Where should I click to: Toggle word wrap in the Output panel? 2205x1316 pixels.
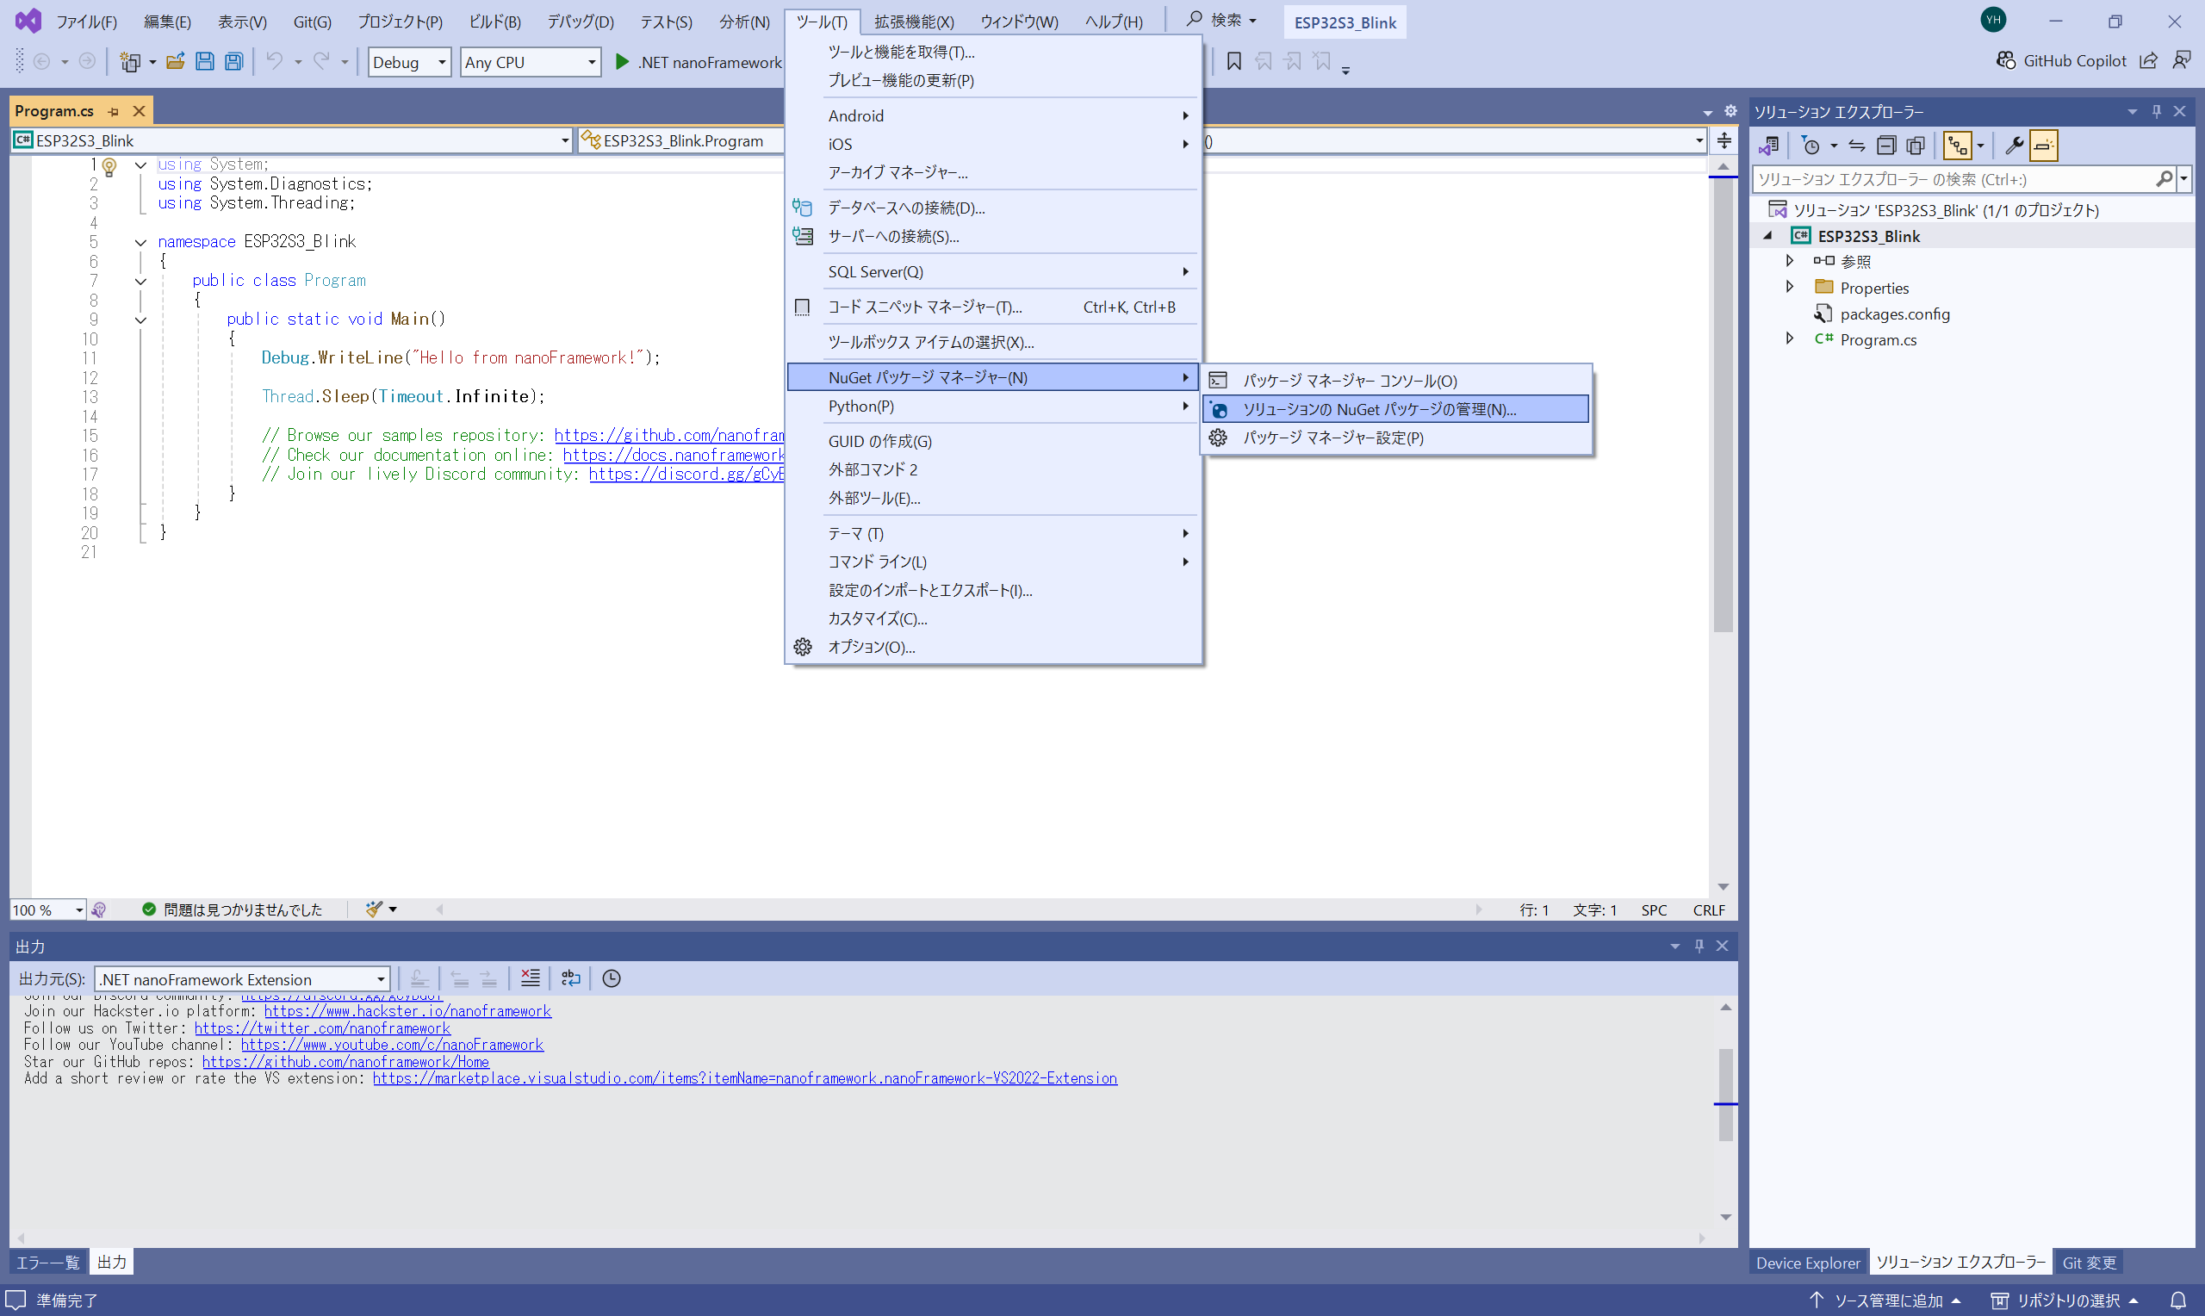pyautogui.click(x=570, y=978)
